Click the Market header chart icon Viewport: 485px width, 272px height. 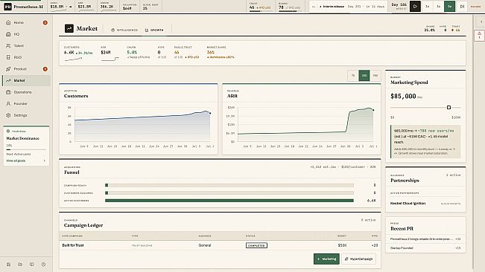pos(69,28)
